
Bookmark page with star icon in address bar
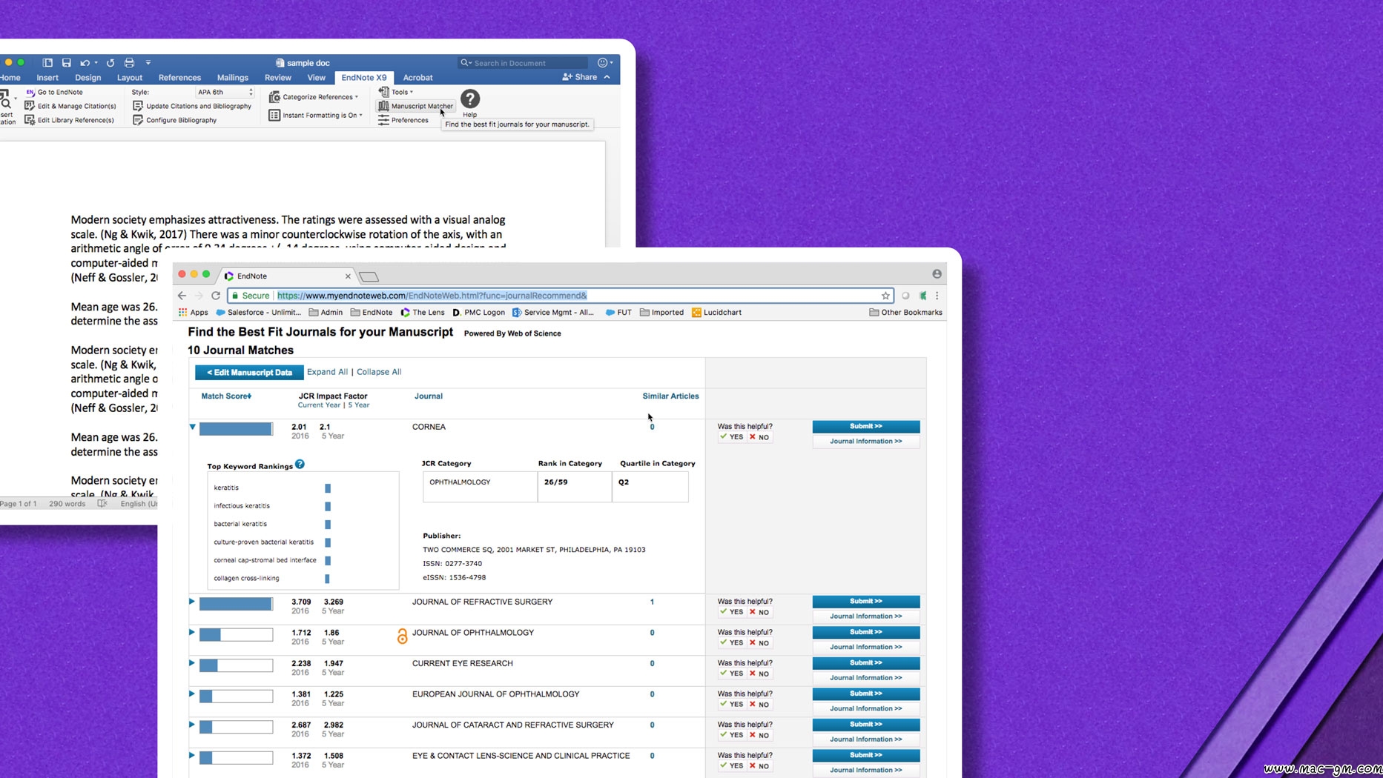tap(885, 296)
